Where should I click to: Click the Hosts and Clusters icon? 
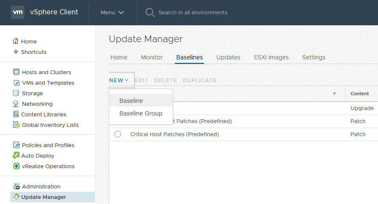(x=16, y=72)
